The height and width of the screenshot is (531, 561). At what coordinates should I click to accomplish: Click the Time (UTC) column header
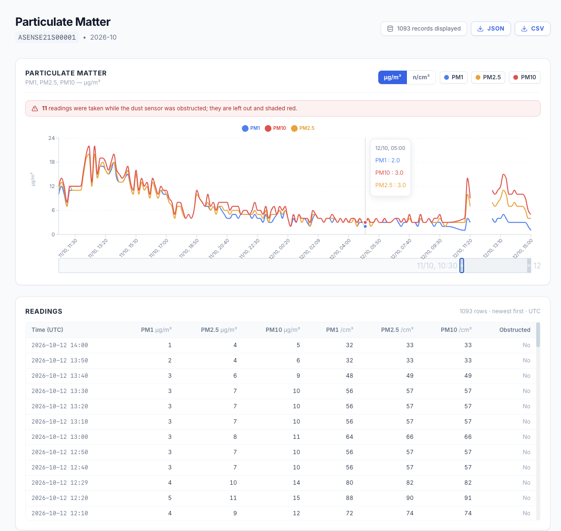[47, 330]
